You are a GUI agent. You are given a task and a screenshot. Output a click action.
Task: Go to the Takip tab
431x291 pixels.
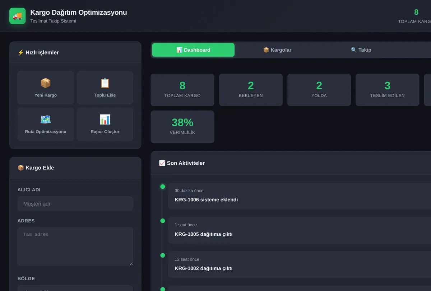pos(361,50)
